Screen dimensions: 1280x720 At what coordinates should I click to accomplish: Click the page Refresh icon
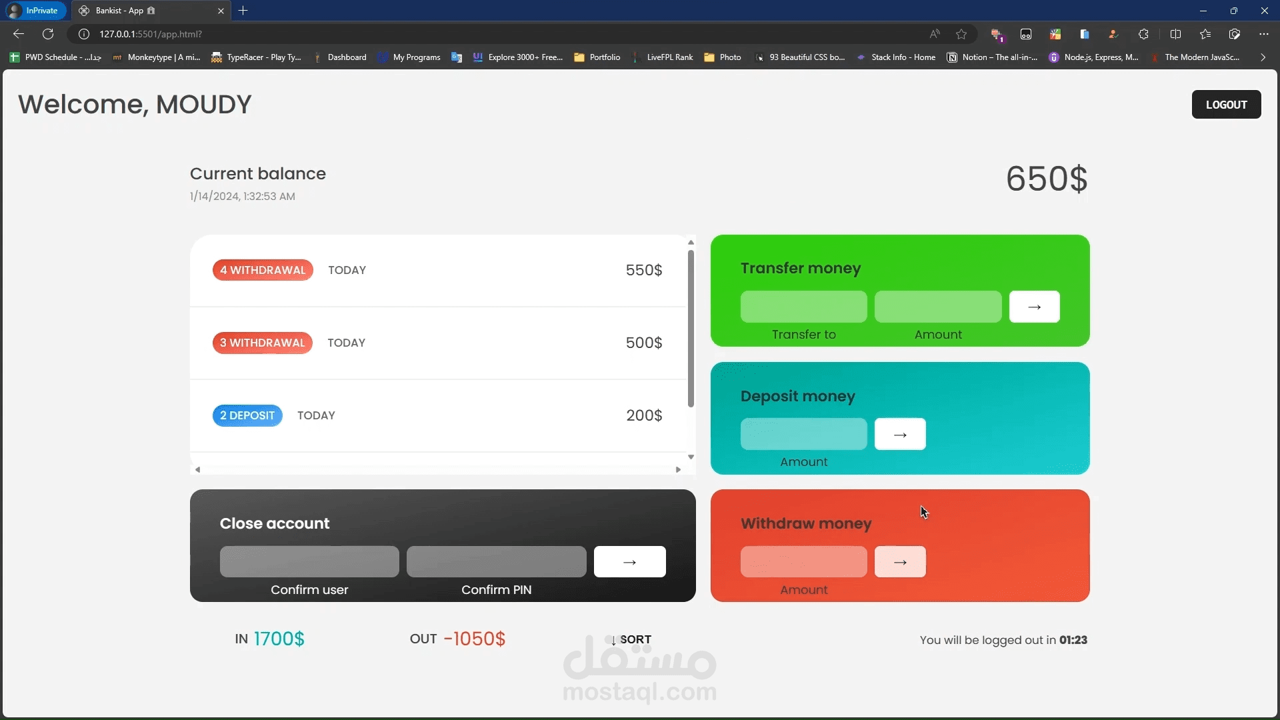[x=48, y=34]
